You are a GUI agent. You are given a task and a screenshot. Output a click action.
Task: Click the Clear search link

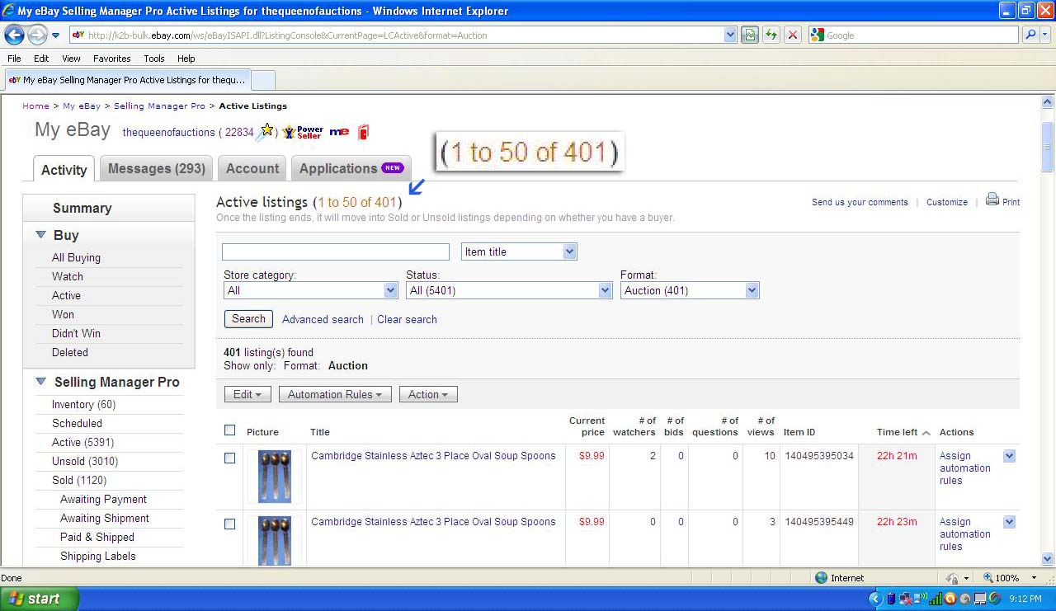[x=407, y=319]
